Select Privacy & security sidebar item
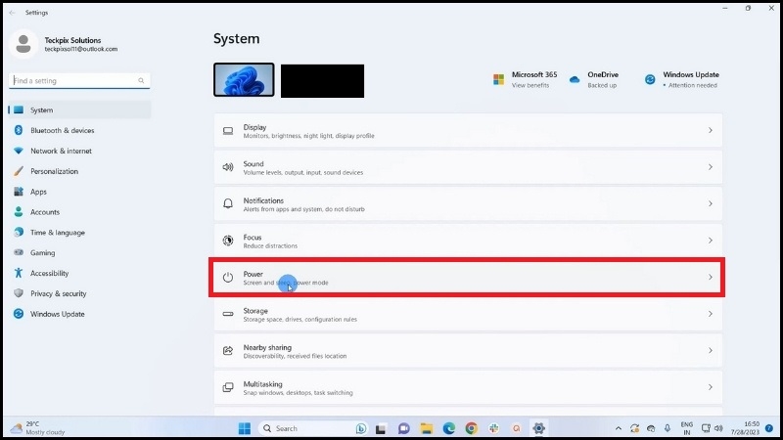783x440 pixels. [x=58, y=293]
